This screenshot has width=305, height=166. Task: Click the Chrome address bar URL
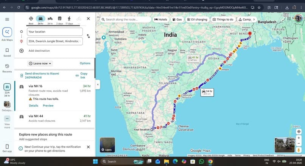(139, 8)
